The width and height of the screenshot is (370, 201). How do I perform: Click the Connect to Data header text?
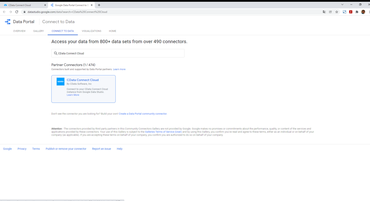58,22
